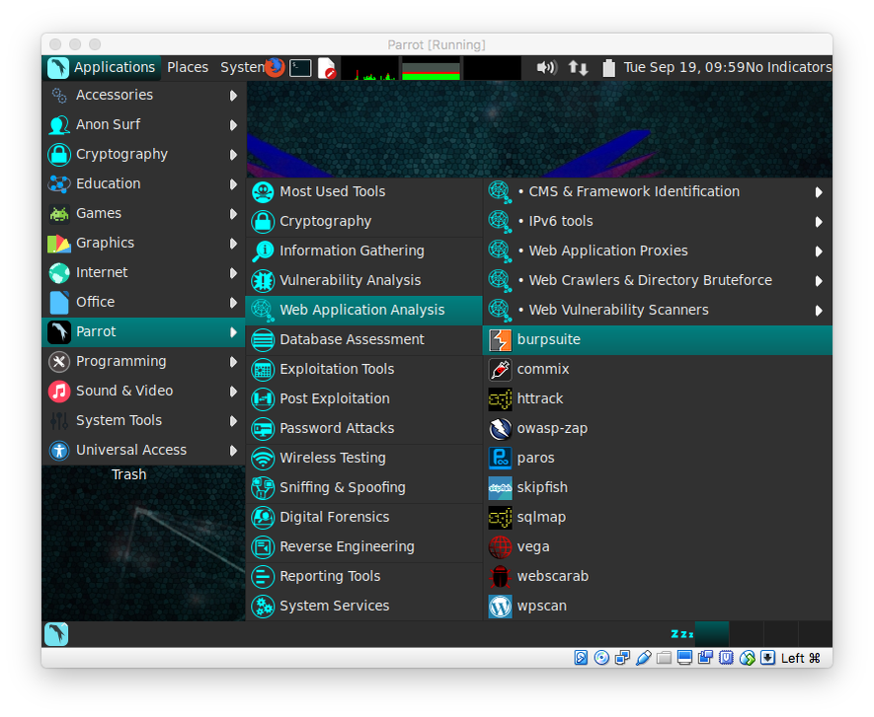
Task: Click the Parrot icon in bottom panel
Action: (56, 634)
